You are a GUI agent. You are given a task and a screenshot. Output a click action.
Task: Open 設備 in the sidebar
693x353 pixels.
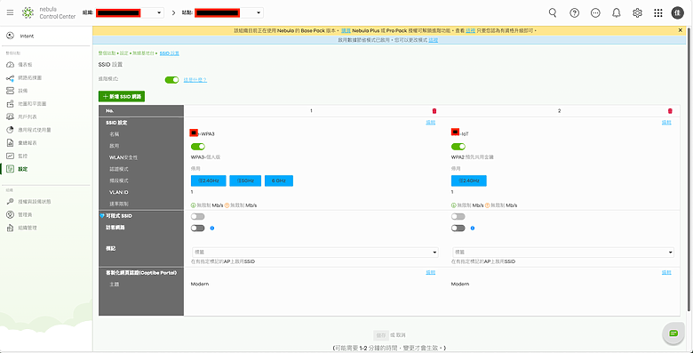[22, 91]
